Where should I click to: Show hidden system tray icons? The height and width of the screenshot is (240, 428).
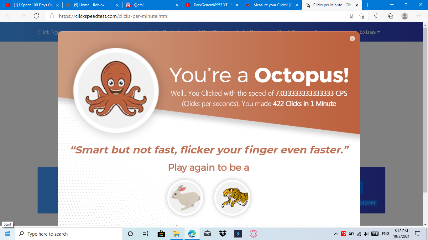tap(336, 234)
